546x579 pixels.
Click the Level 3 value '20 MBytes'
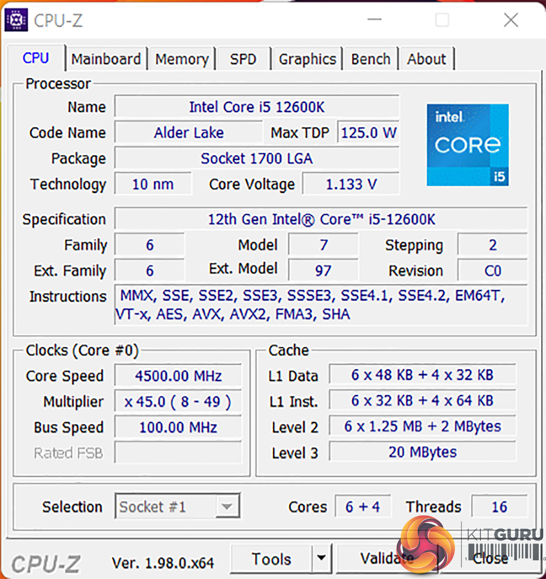pyautogui.click(x=422, y=452)
